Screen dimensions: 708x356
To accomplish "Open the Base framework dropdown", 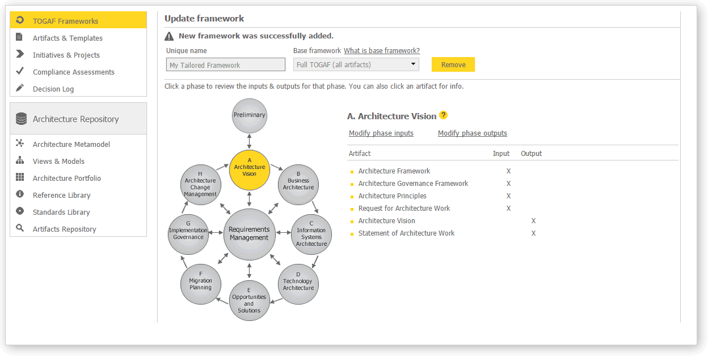I will coord(356,64).
